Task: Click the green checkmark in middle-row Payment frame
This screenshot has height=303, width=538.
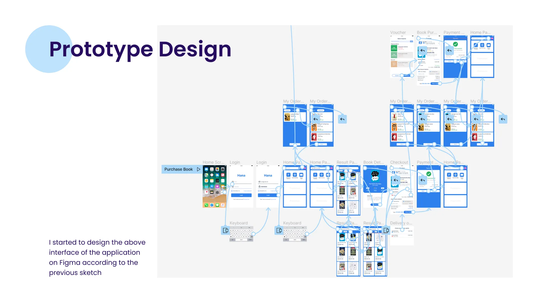Action: point(428,174)
